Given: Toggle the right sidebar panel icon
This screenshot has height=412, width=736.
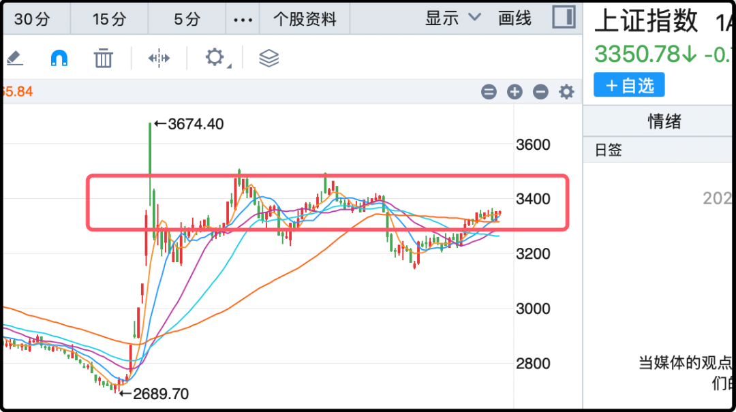Looking at the screenshot, I should pos(564,18).
